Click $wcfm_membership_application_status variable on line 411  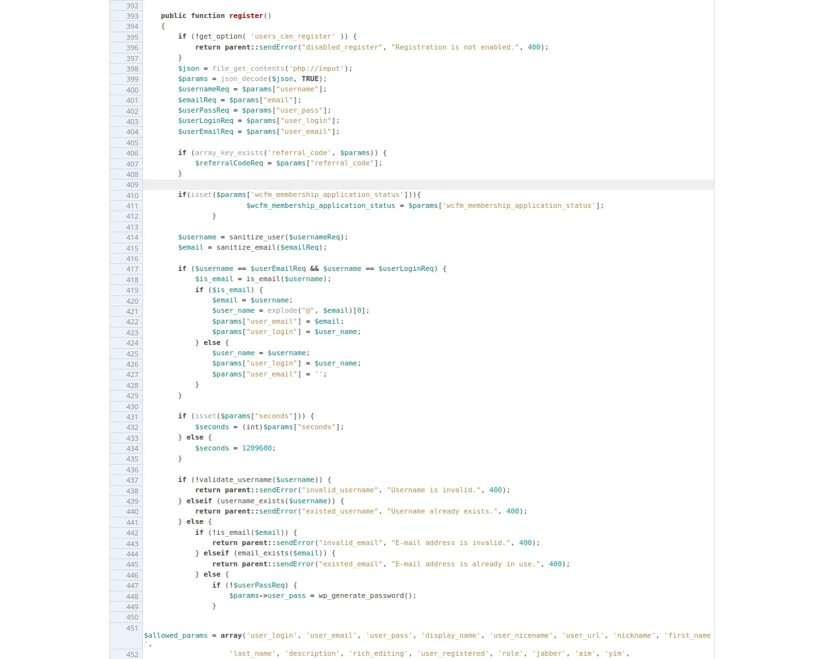pyautogui.click(x=321, y=205)
